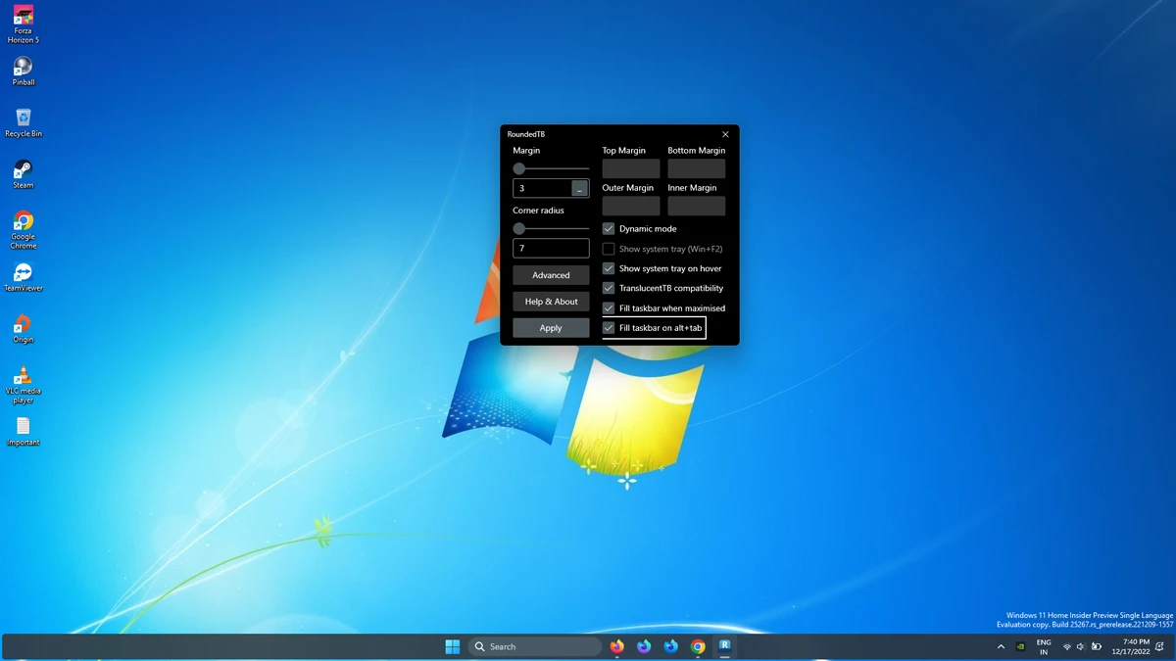
Task: Select the Origin desktop shortcut
Action: (23, 328)
